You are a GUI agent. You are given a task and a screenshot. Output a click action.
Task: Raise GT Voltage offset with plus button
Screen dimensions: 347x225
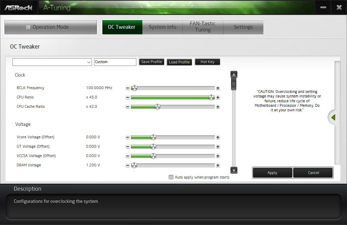[218, 147]
